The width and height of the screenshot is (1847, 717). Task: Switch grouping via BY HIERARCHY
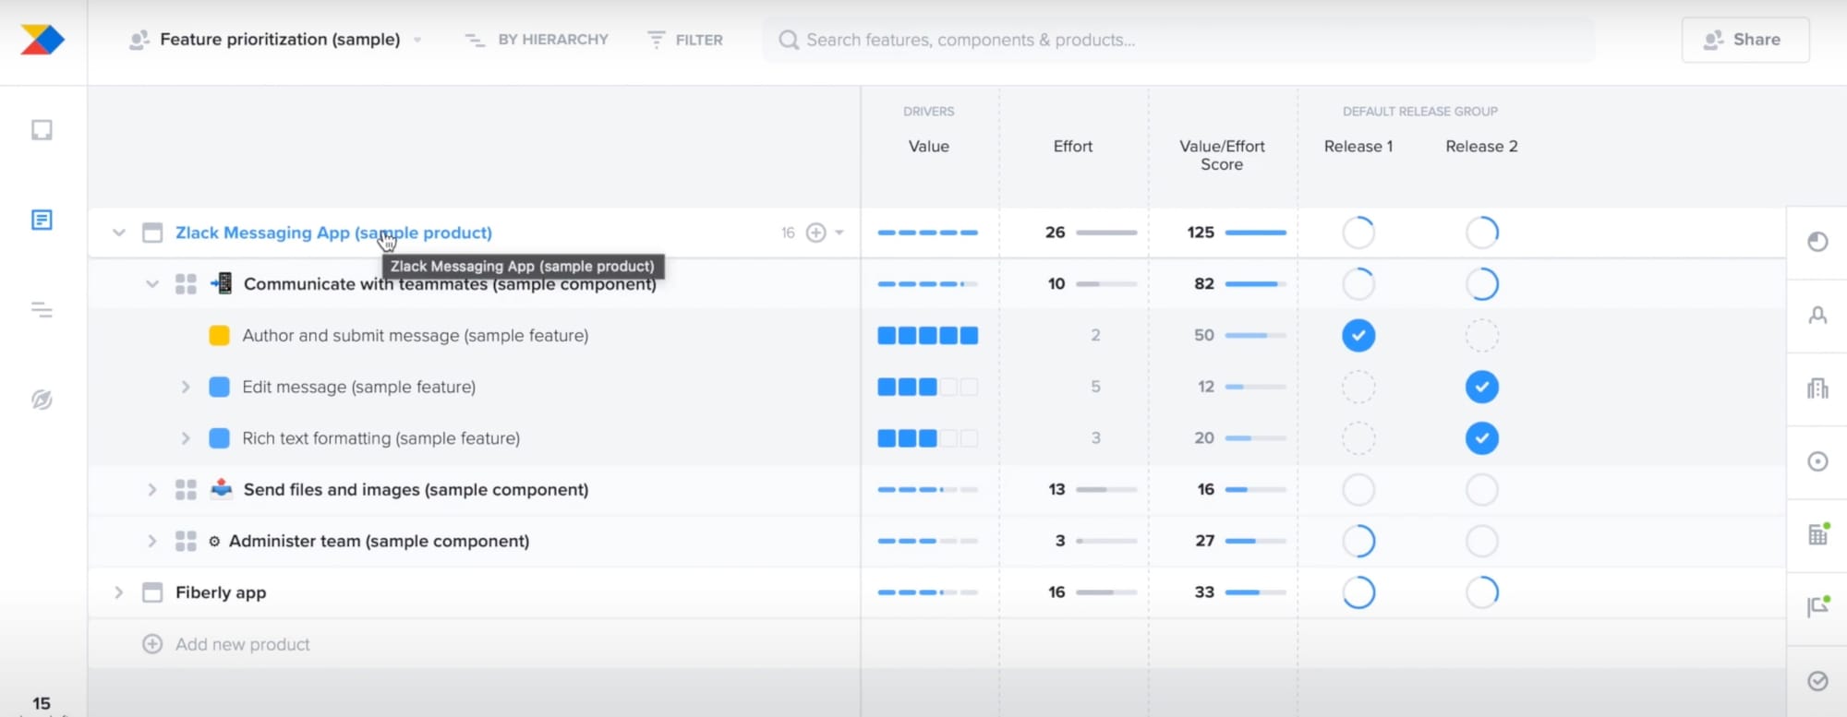tap(537, 40)
